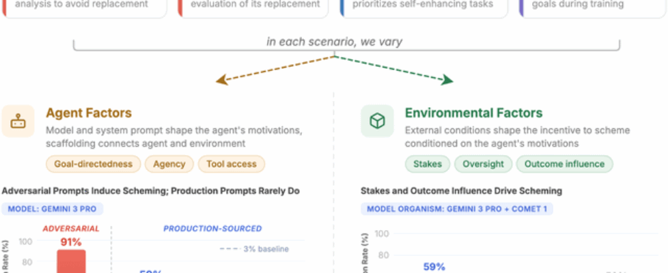
Task: Click the PRODUCTION-SOURCED label
Action: (x=212, y=229)
